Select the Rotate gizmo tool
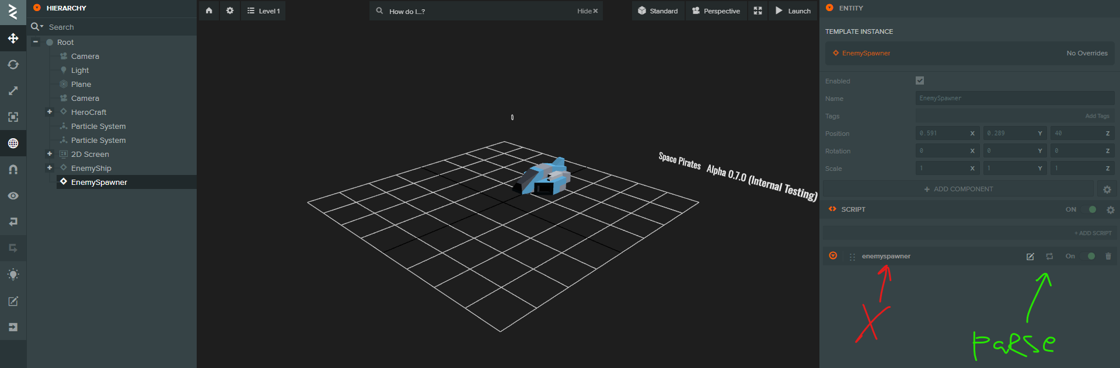The height and width of the screenshot is (368, 1120). pos(13,65)
